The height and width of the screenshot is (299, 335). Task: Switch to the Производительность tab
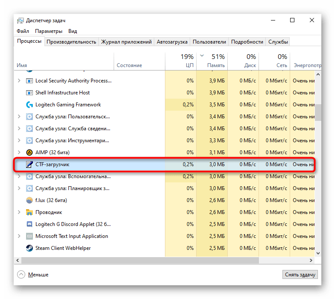pyautogui.click(x=71, y=42)
